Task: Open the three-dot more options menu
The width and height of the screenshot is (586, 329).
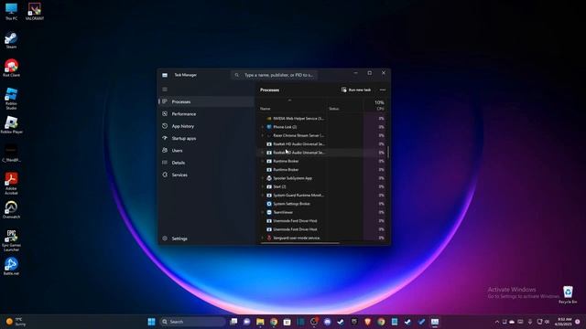Action: [x=383, y=90]
